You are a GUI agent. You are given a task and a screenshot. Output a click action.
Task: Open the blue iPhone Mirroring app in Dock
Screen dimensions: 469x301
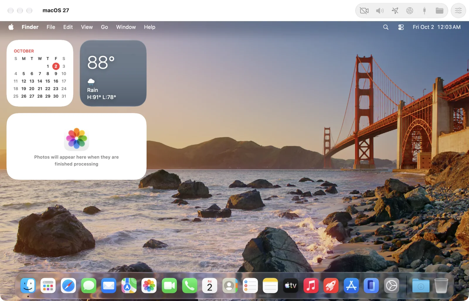coord(371,285)
